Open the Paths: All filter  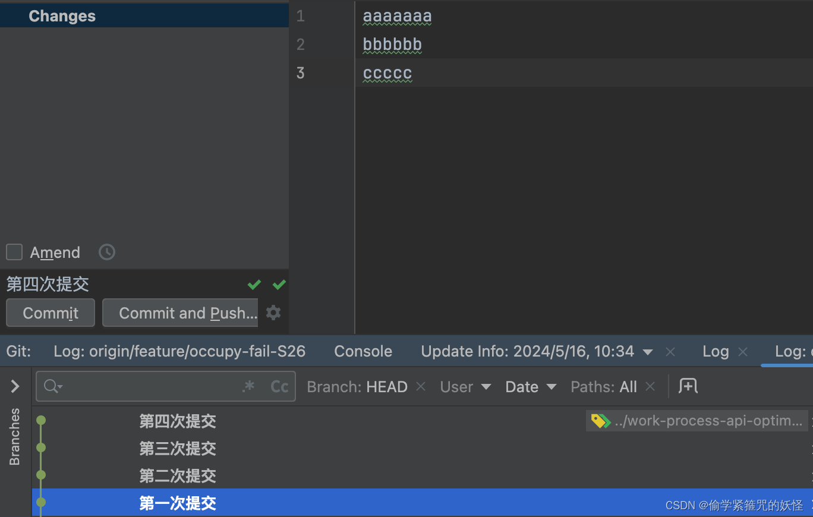pyautogui.click(x=604, y=387)
